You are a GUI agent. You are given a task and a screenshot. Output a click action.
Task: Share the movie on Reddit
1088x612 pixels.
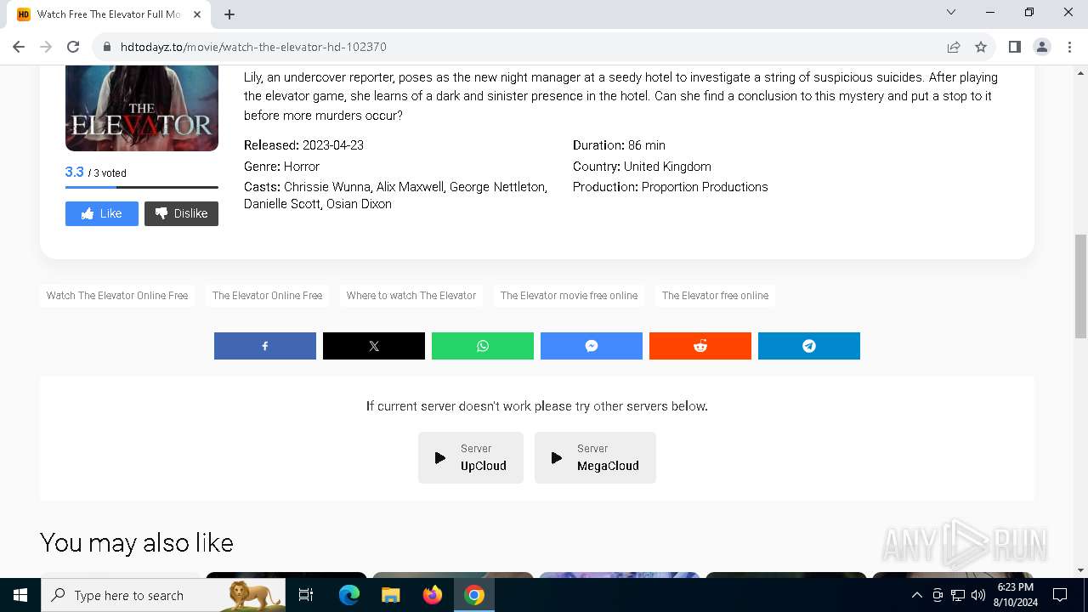tap(700, 346)
